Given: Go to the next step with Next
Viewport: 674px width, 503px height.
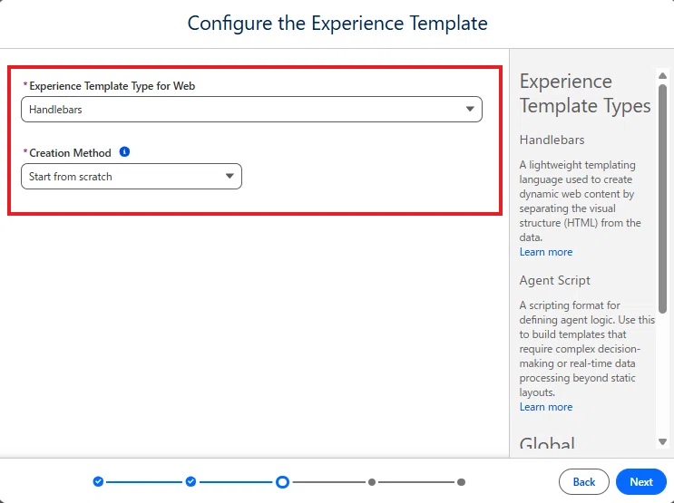Looking at the screenshot, I should coord(641,482).
